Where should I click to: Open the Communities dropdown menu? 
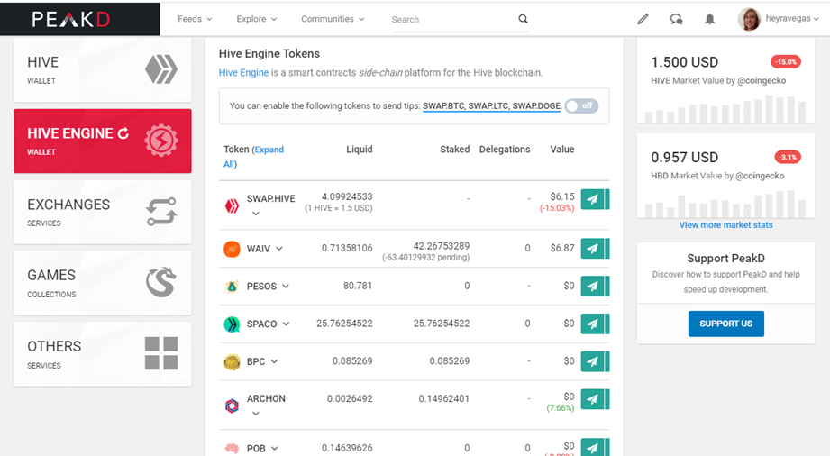pyautogui.click(x=333, y=19)
